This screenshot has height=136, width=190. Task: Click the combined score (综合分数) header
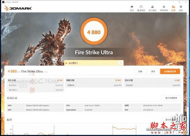[x=152, y=80]
